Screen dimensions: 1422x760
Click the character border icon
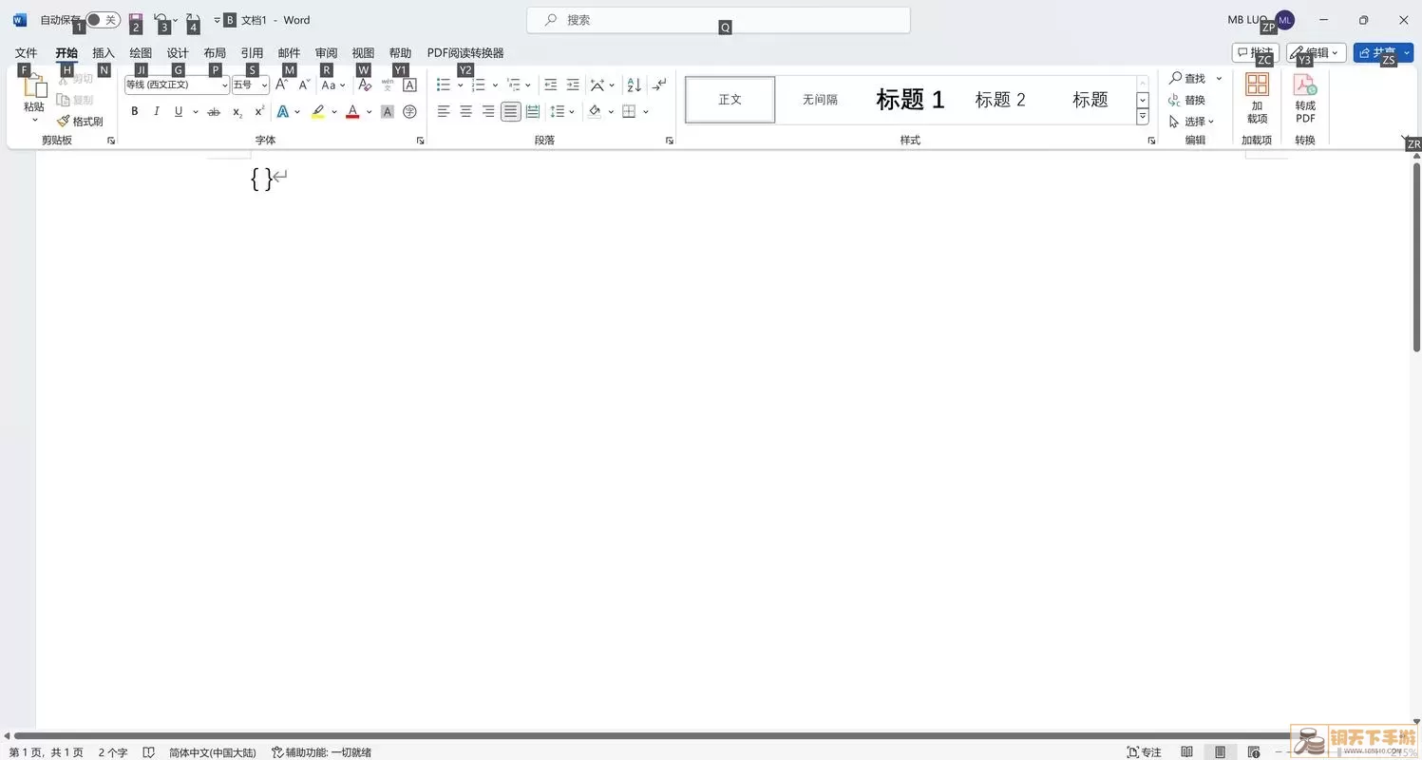click(x=409, y=85)
